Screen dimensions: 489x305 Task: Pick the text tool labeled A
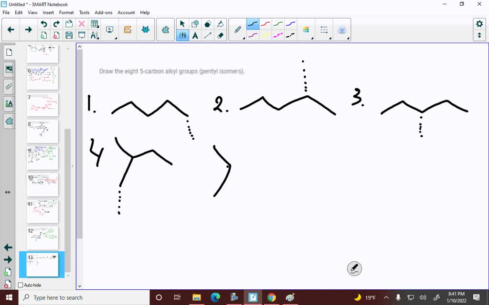point(196,35)
